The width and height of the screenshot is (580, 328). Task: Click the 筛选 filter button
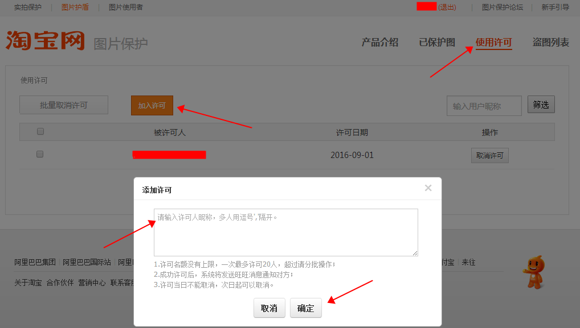pos(541,105)
